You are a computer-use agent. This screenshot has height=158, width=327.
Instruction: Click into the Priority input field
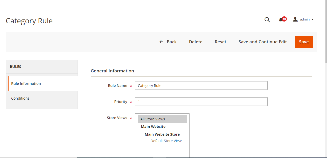pos(201,102)
